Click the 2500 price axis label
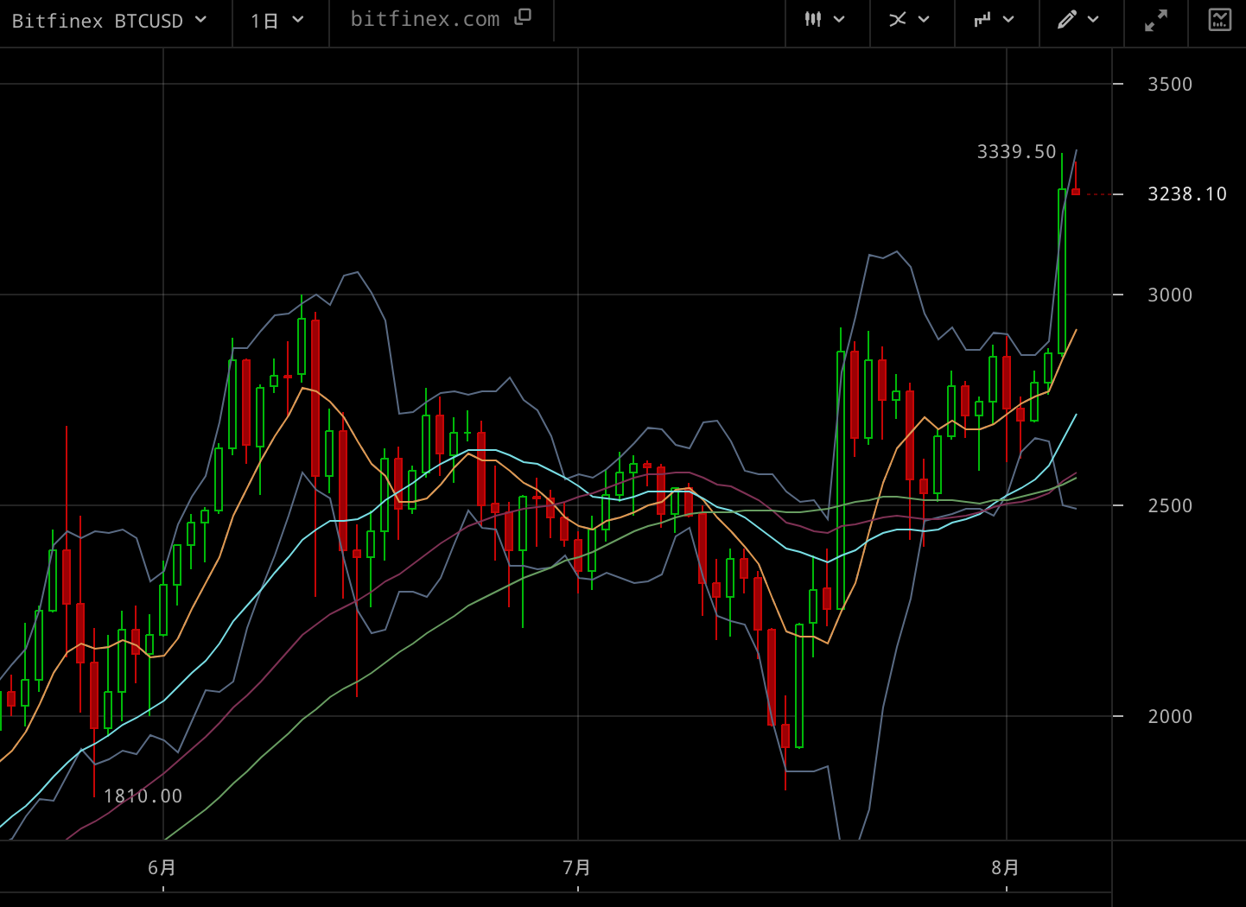1246x907 pixels. (x=1169, y=506)
